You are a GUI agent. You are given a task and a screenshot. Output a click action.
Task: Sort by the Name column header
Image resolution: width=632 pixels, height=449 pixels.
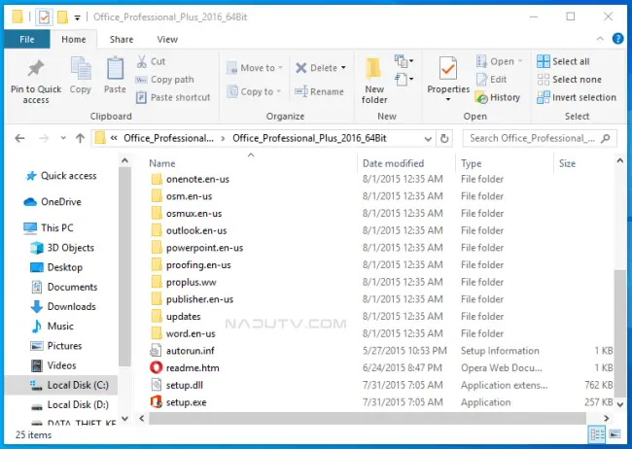pos(162,163)
